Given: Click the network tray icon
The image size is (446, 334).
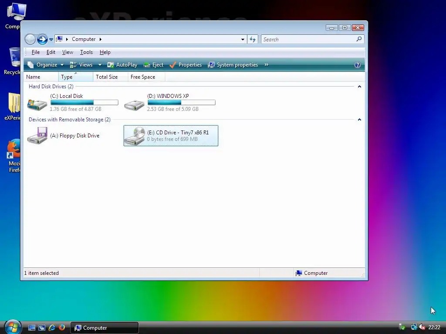Looking at the screenshot, I should pyautogui.click(x=414, y=327).
